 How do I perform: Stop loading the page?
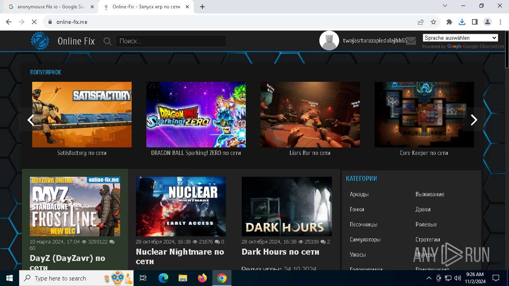[34, 22]
